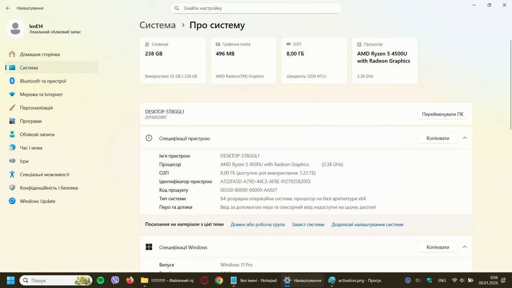Click the Windows Update refresh icon
Viewport: 512px width, 288px height.
pyautogui.click(x=12, y=201)
